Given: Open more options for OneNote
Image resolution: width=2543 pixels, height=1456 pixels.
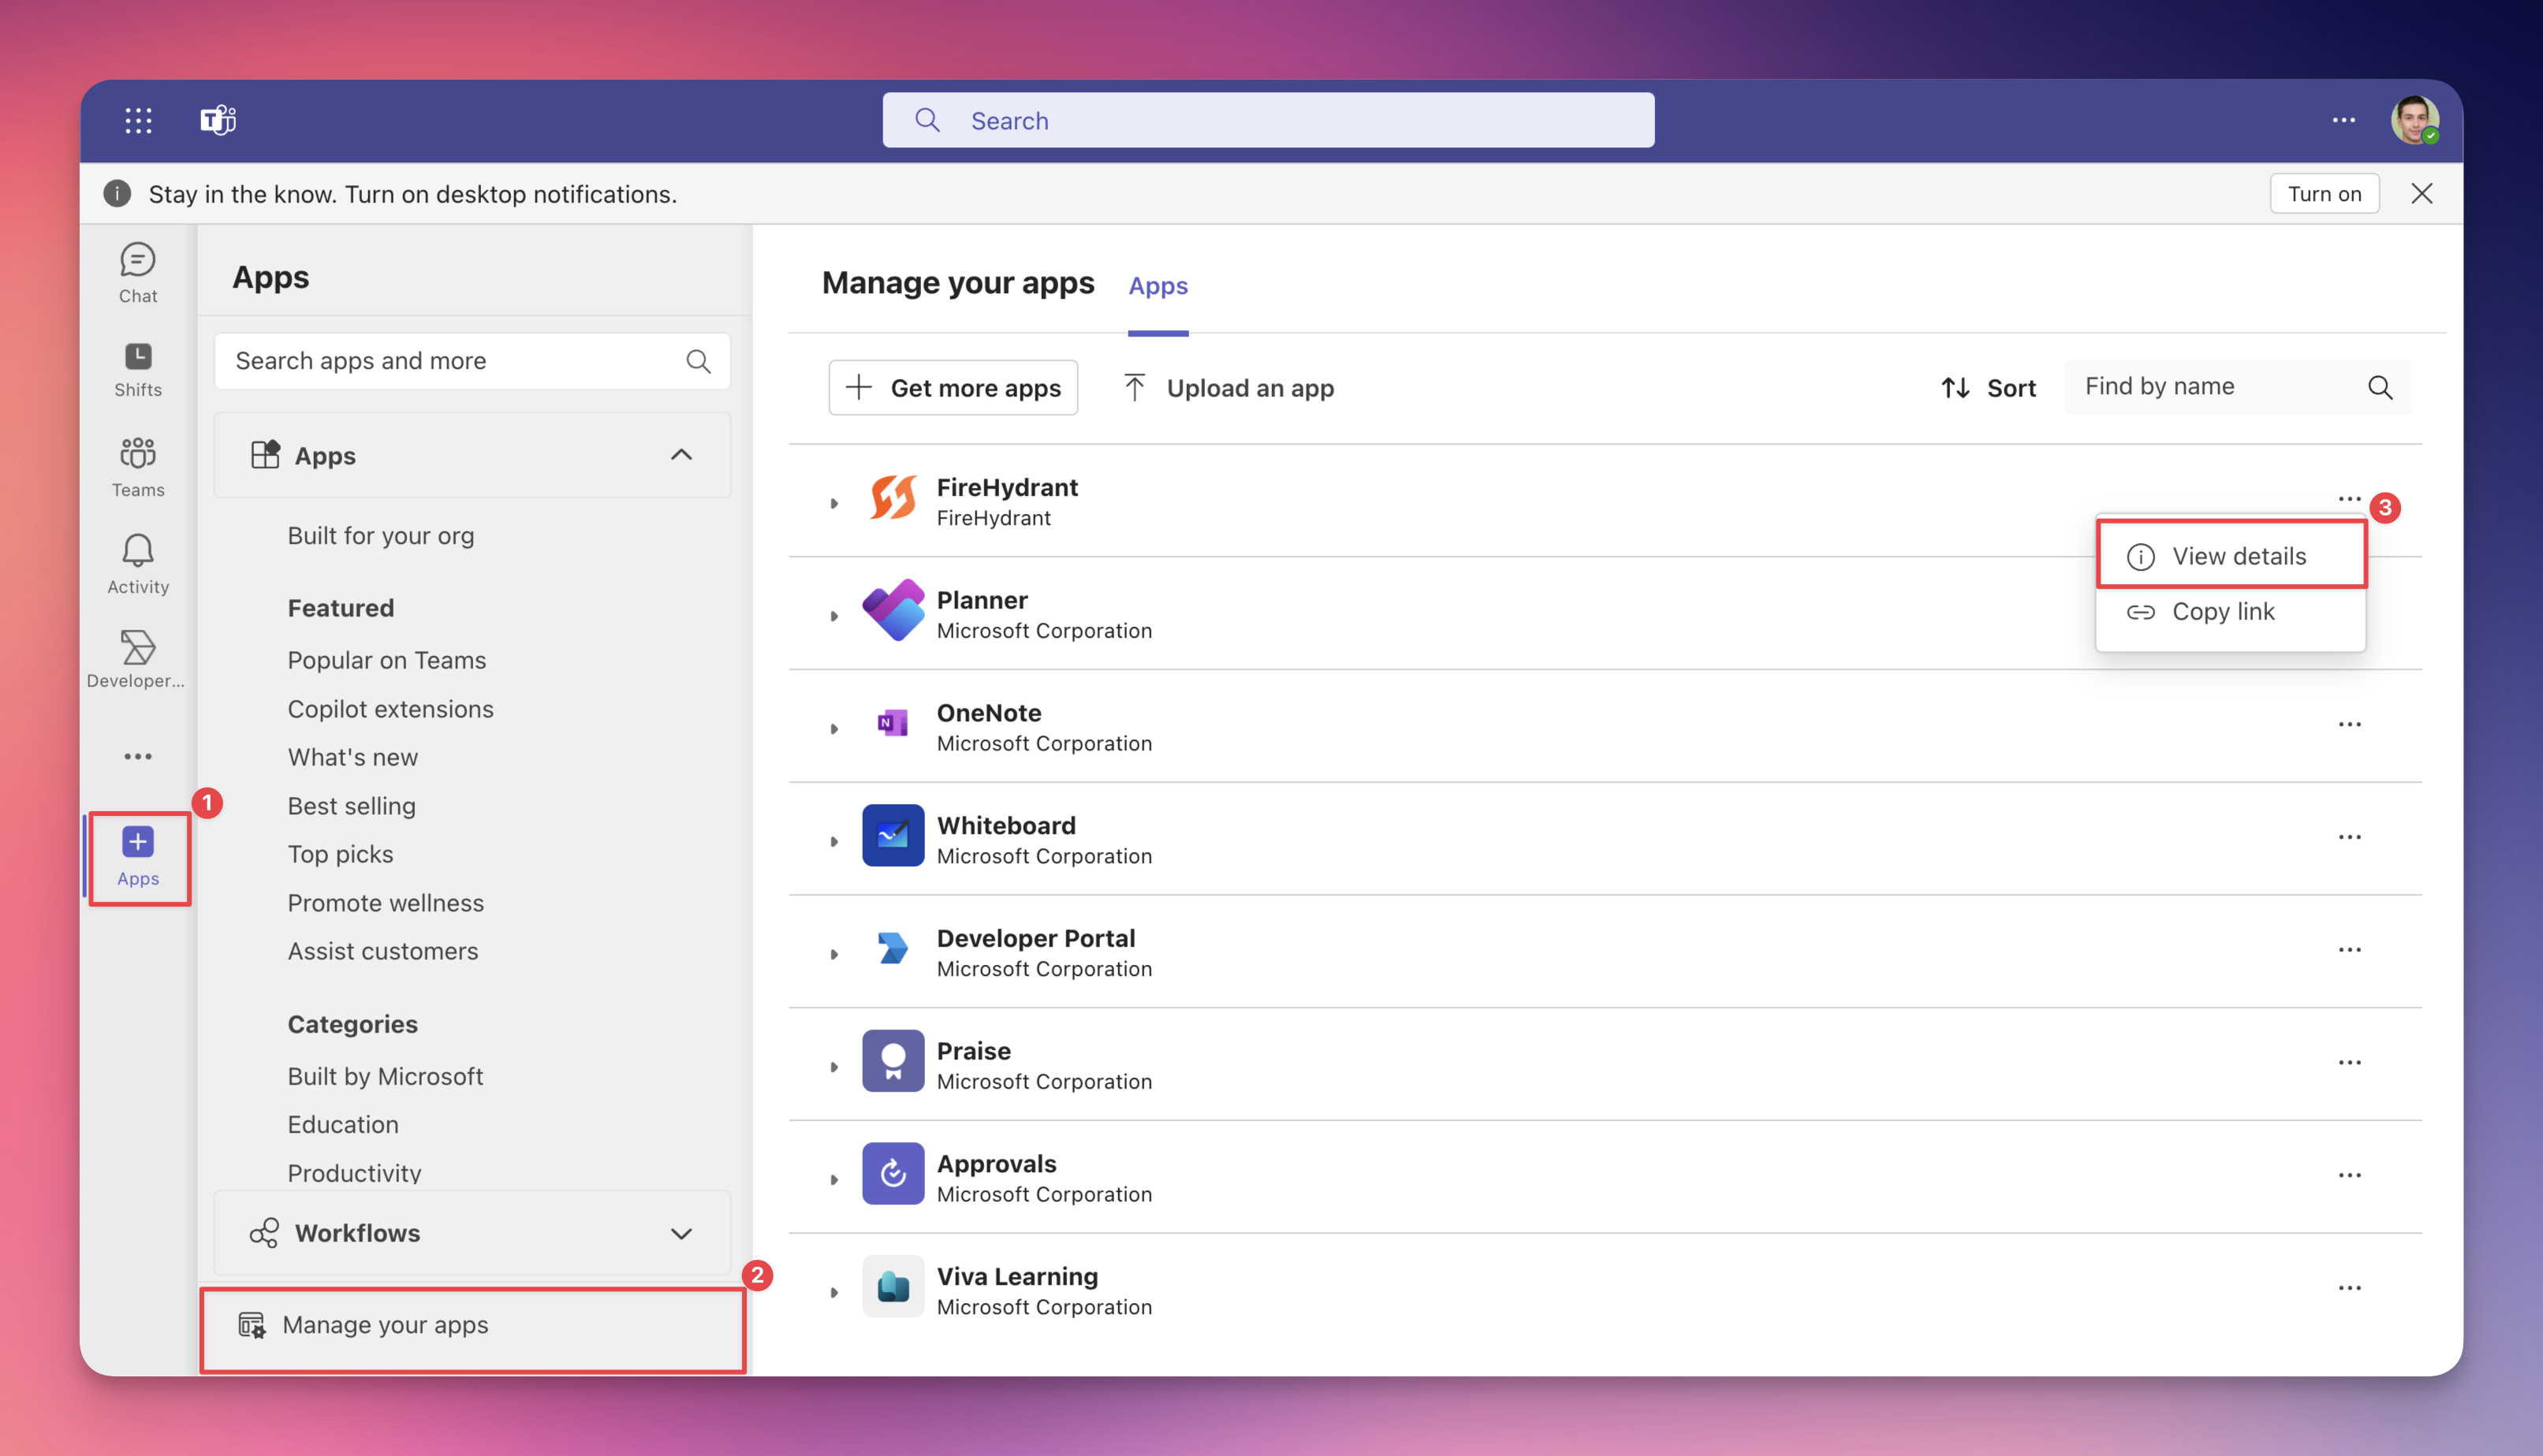Looking at the screenshot, I should pos(2349,724).
